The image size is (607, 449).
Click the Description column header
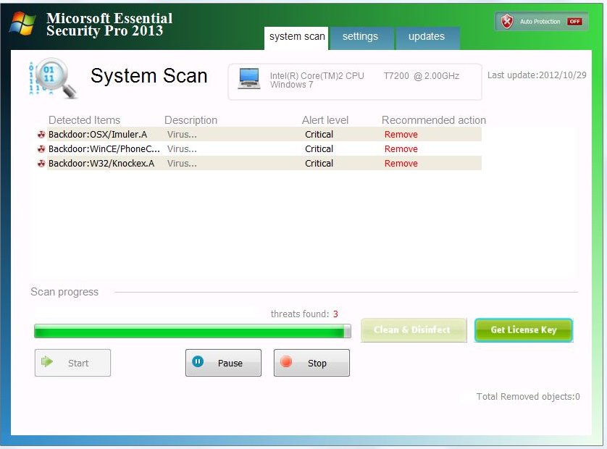(x=191, y=120)
